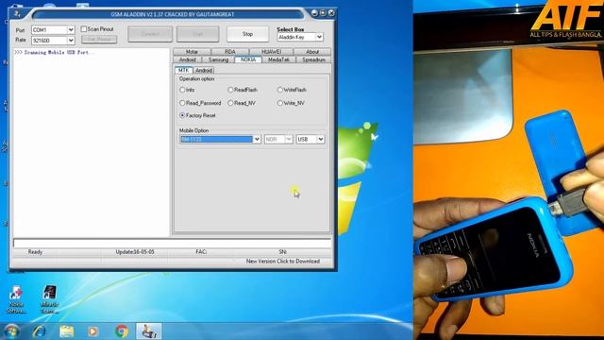Launch Google Chrome from taskbar

click(x=122, y=331)
